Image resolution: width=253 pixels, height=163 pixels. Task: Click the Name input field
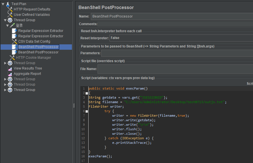click(172, 16)
